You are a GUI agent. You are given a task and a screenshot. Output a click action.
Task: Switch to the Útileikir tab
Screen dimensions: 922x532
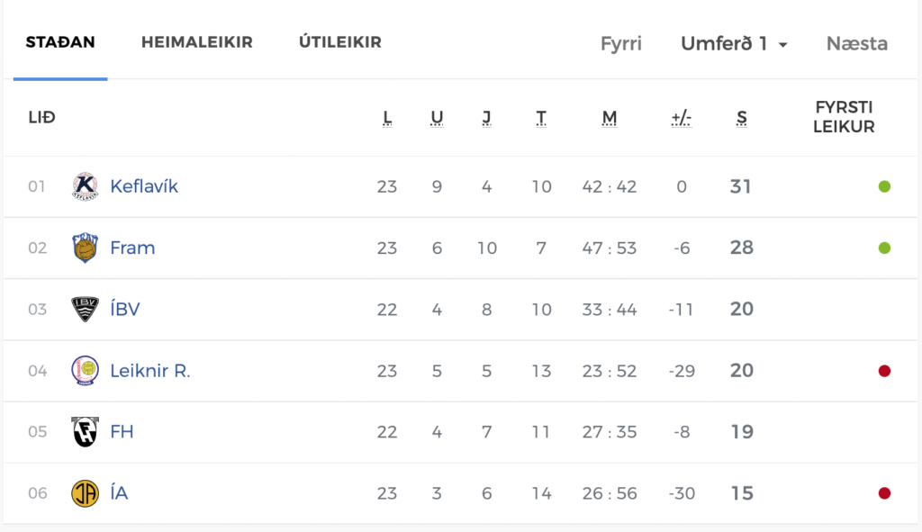(339, 41)
